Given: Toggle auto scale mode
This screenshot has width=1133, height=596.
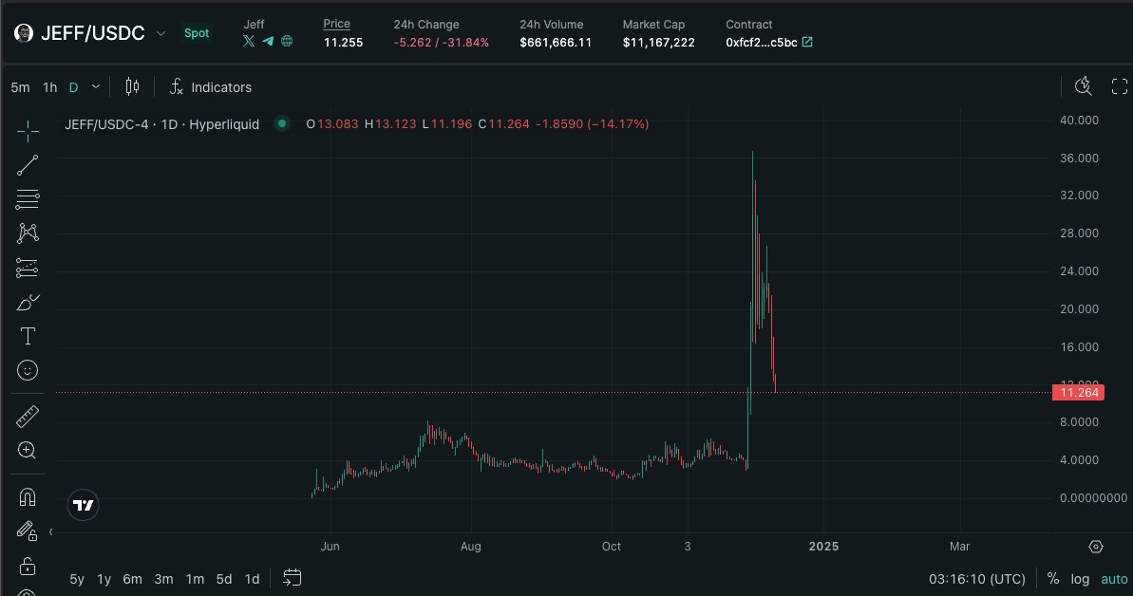Looking at the screenshot, I should pos(1113,579).
